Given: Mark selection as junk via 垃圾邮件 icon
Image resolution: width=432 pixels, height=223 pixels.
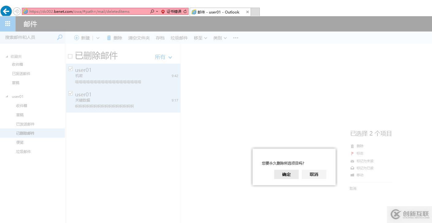Looking at the screenshot, I should (179, 38).
